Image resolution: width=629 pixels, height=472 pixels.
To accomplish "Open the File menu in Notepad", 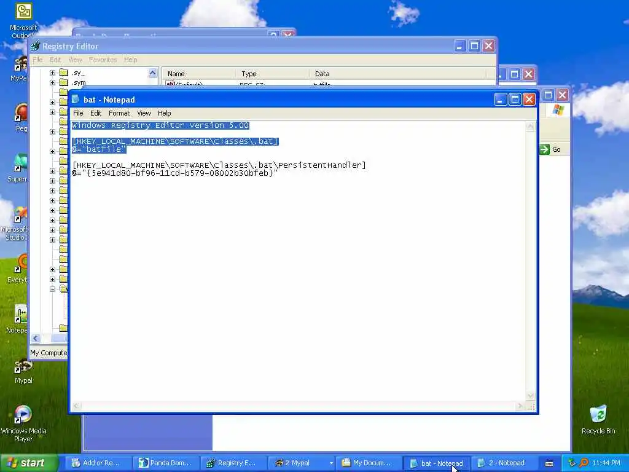I will click(78, 113).
